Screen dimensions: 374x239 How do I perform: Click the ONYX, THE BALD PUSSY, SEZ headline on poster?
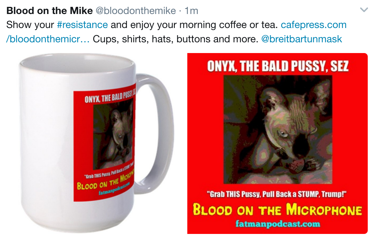click(x=278, y=66)
